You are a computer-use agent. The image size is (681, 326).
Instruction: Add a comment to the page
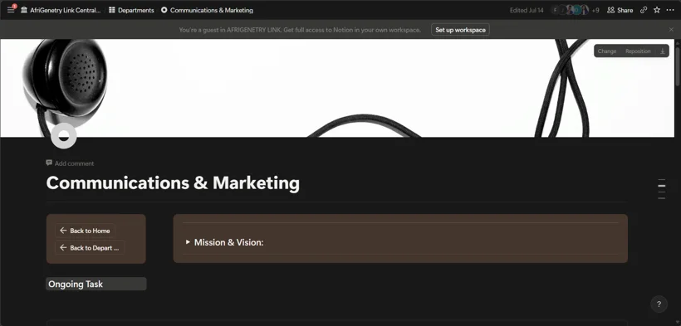[x=70, y=163]
